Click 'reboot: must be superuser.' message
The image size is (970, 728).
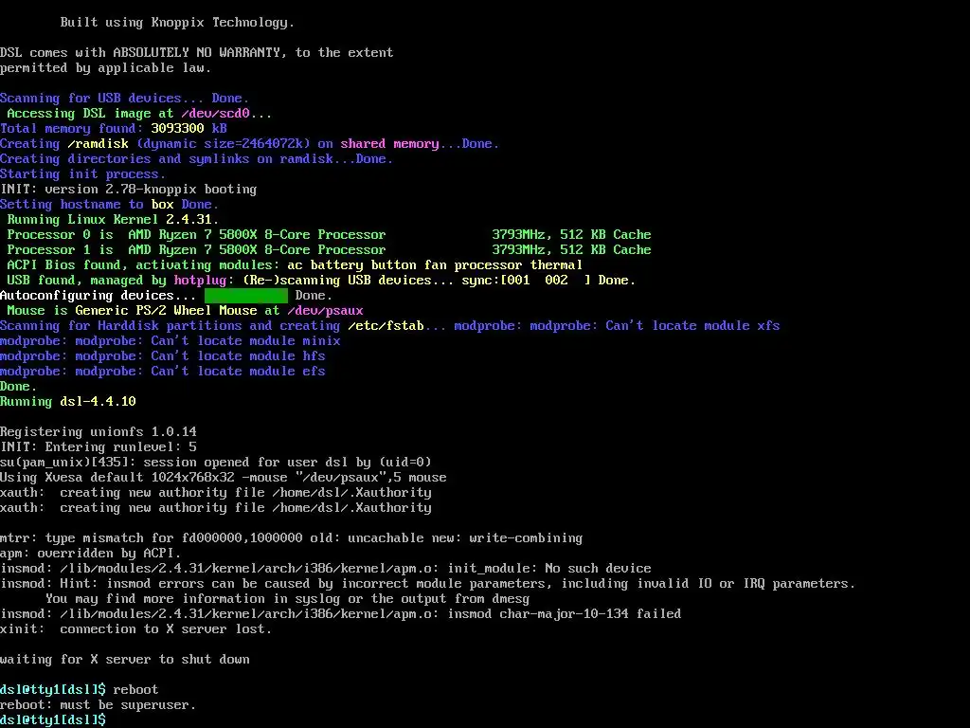pos(98,705)
